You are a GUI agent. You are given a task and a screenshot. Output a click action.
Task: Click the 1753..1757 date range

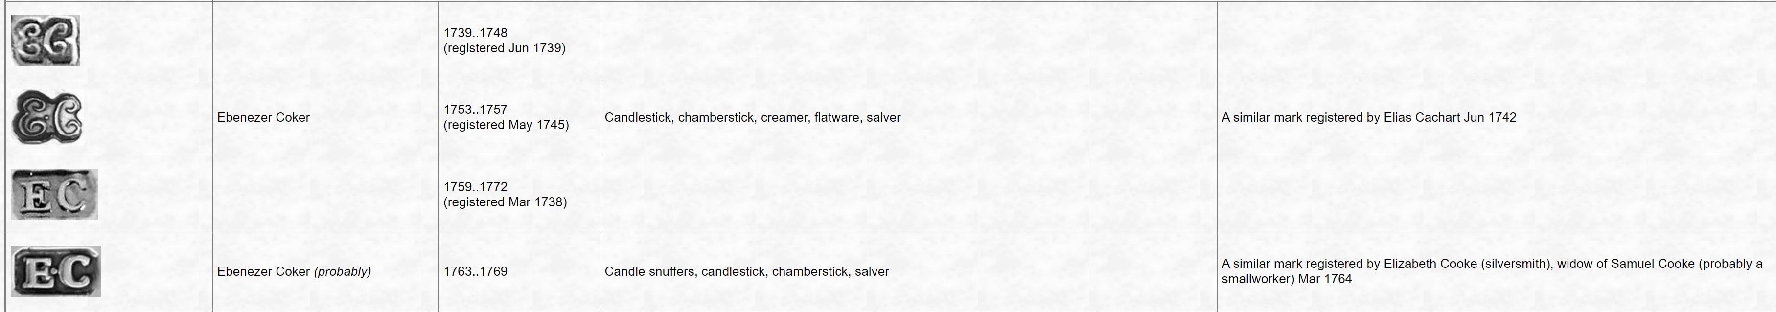coord(476,110)
